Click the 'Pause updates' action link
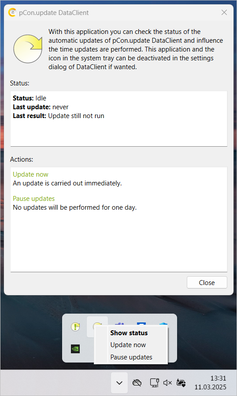This screenshot has width=237, height=396. tap(33, 199)
